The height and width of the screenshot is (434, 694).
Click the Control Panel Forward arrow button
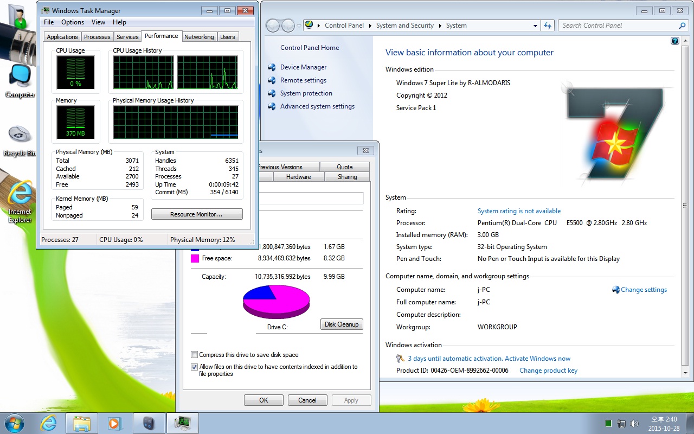pos(288,25)
